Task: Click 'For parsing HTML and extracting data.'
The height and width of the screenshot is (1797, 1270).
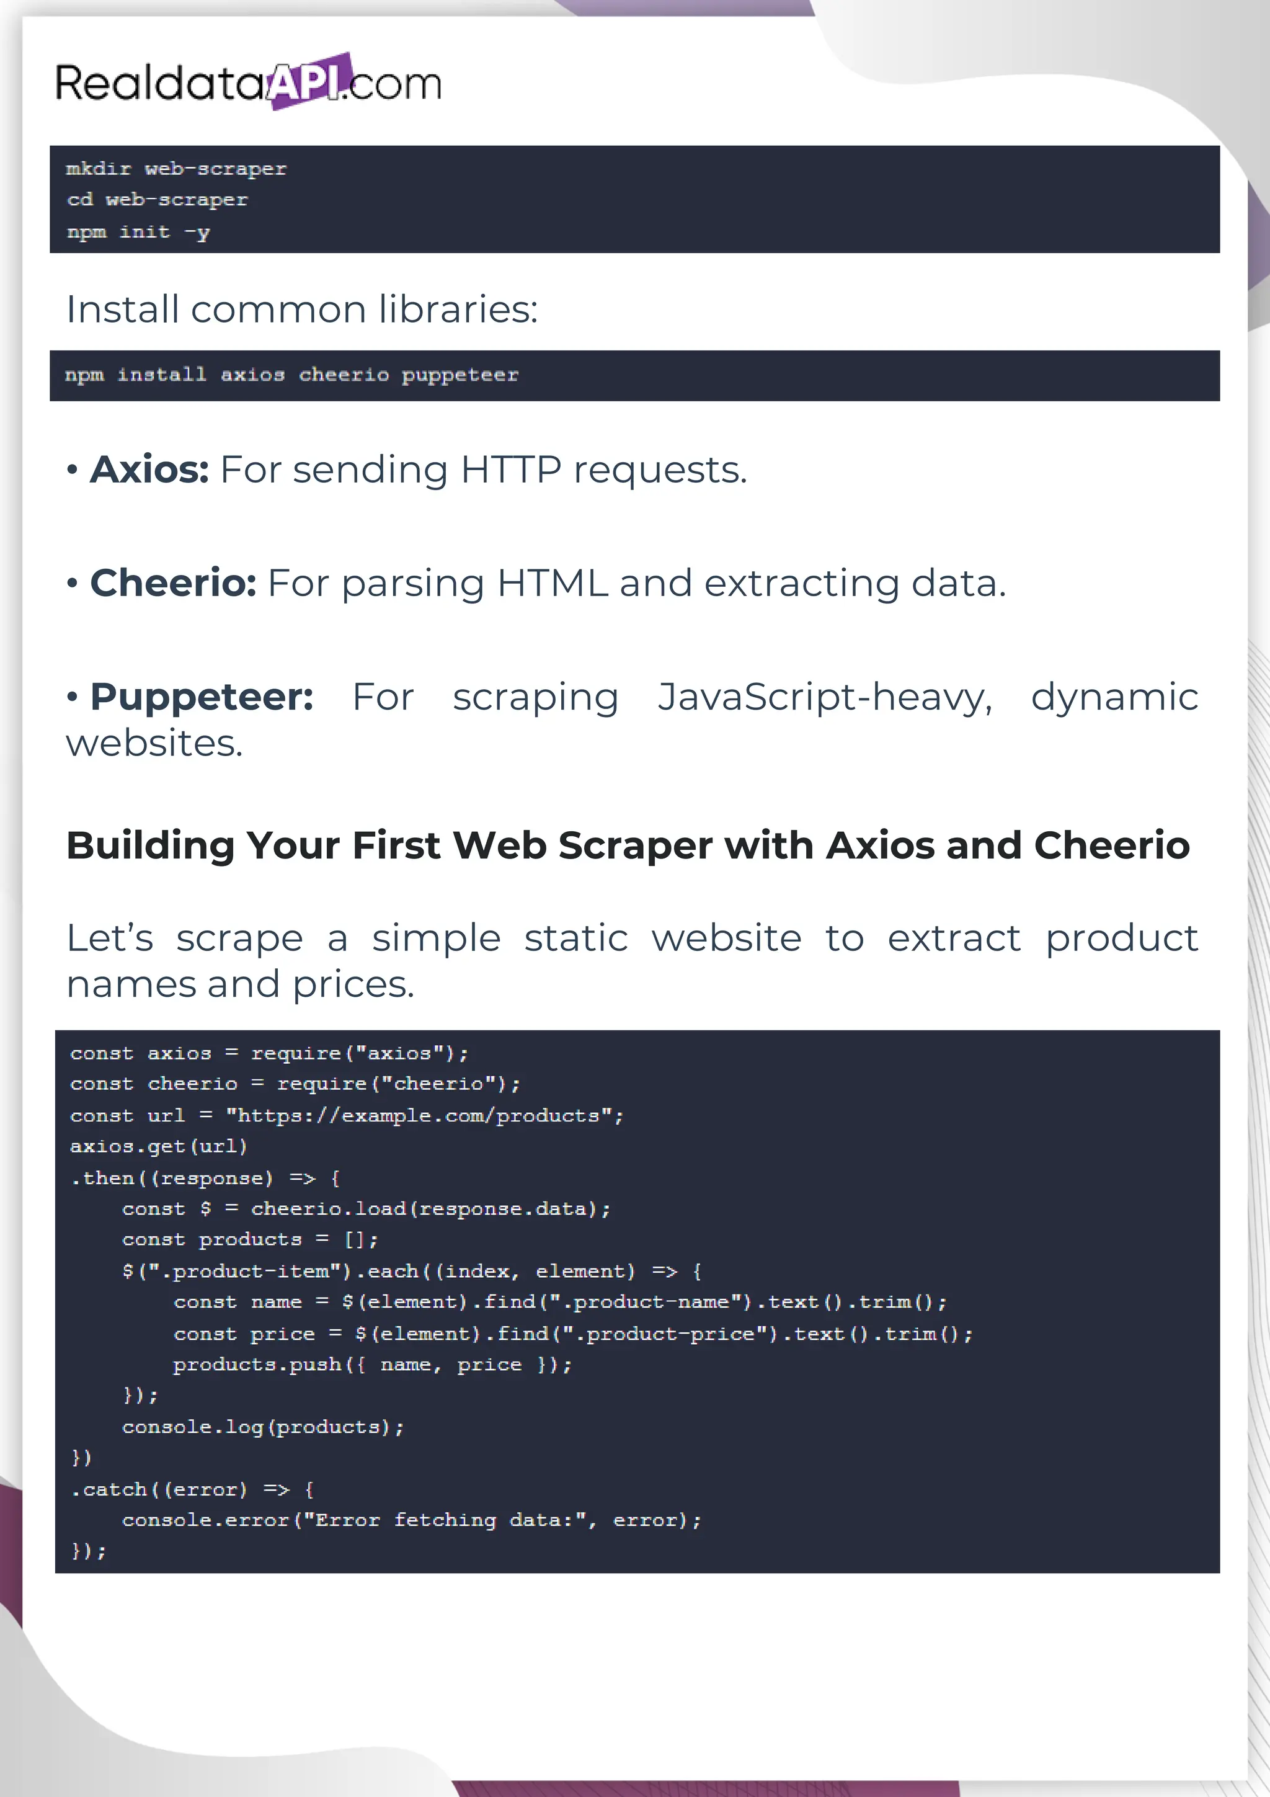Action: 637,584
